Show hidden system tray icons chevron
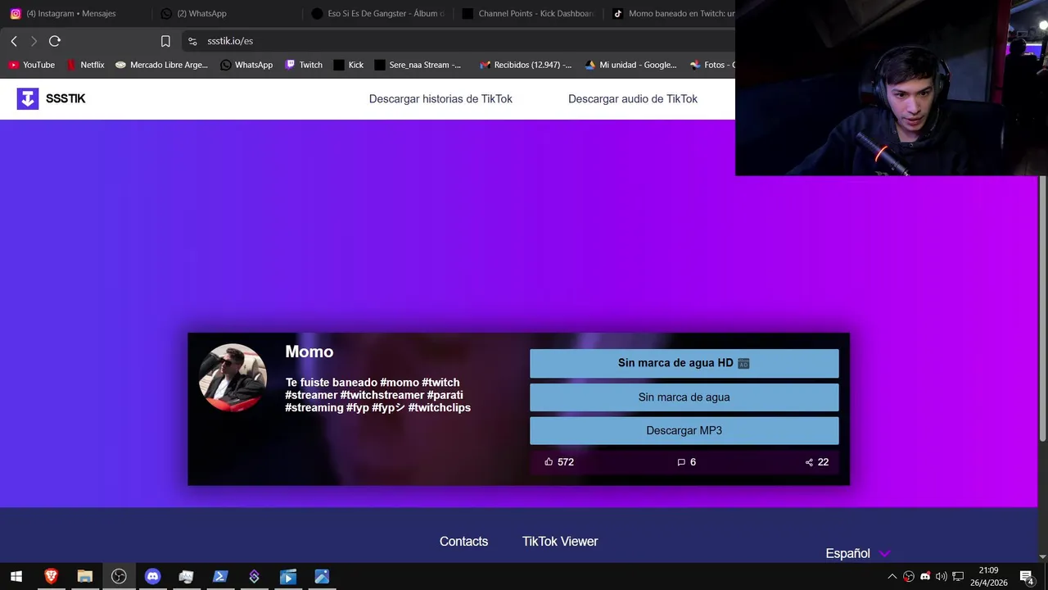 click(x=892, y=577)
